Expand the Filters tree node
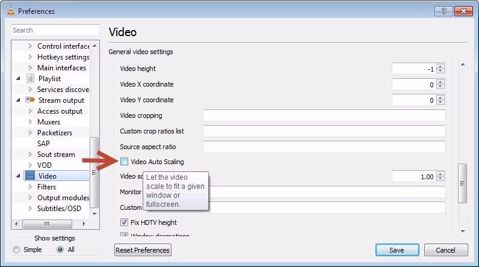The height and width of the screenshot is (267, 479). pos(30,186)
